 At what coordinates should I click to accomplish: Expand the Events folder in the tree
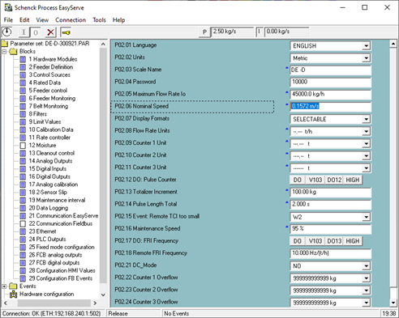(4, 286)
